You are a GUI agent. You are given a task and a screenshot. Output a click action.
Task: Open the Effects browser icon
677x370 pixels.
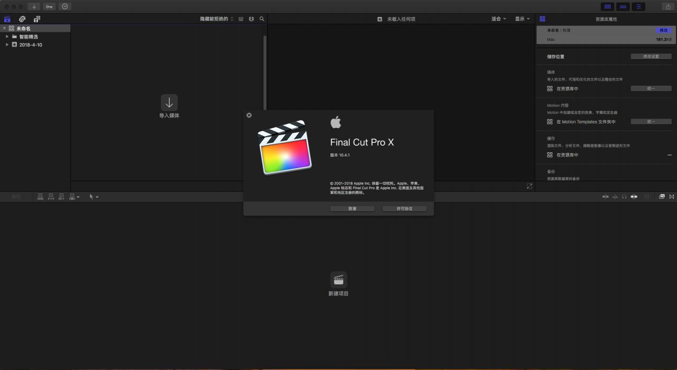click(662, 197)
